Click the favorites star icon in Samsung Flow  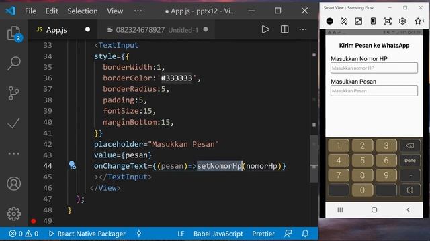418,21
